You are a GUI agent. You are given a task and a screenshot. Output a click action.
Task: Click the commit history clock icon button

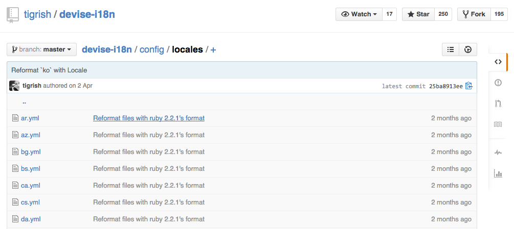click(468, 49)
